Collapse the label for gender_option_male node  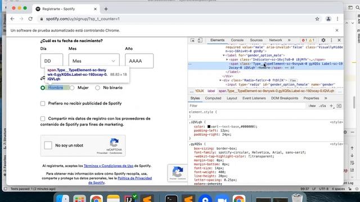pyautogui.click(x=224, y=56)
